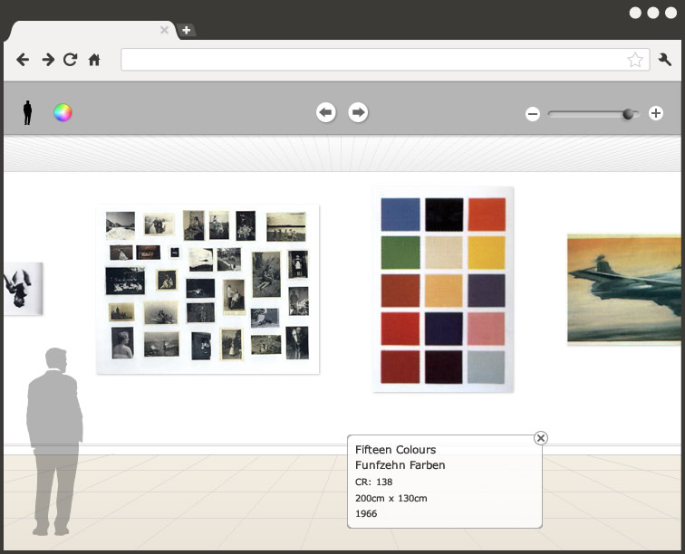Image resolution: width=685 pixels, height=554 pixels.
Task: Click the zoom slider handle
Action: 628,114
